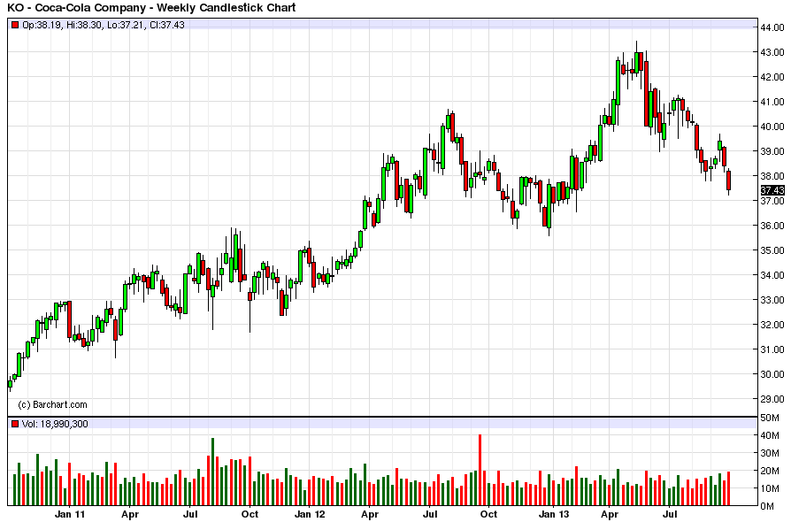Image resolution: width=791 pixels, height=522 pixels.
Task: Click the 35.00 price axis label
Action: click(x=772, y=250)
